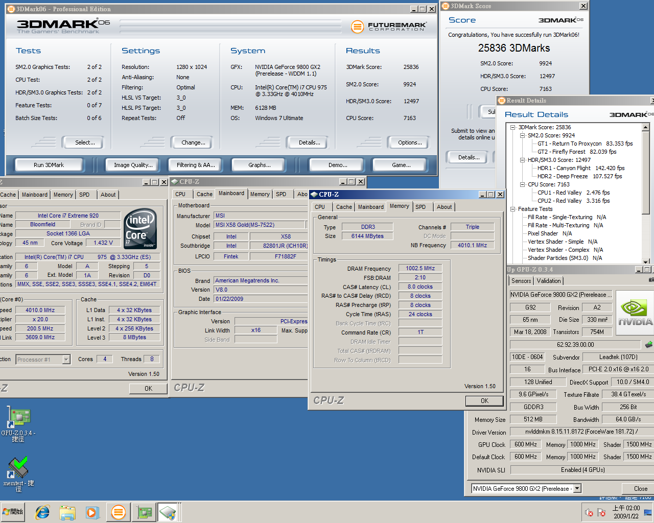Open Windows Media Player from the taskbar

[92, 512]
